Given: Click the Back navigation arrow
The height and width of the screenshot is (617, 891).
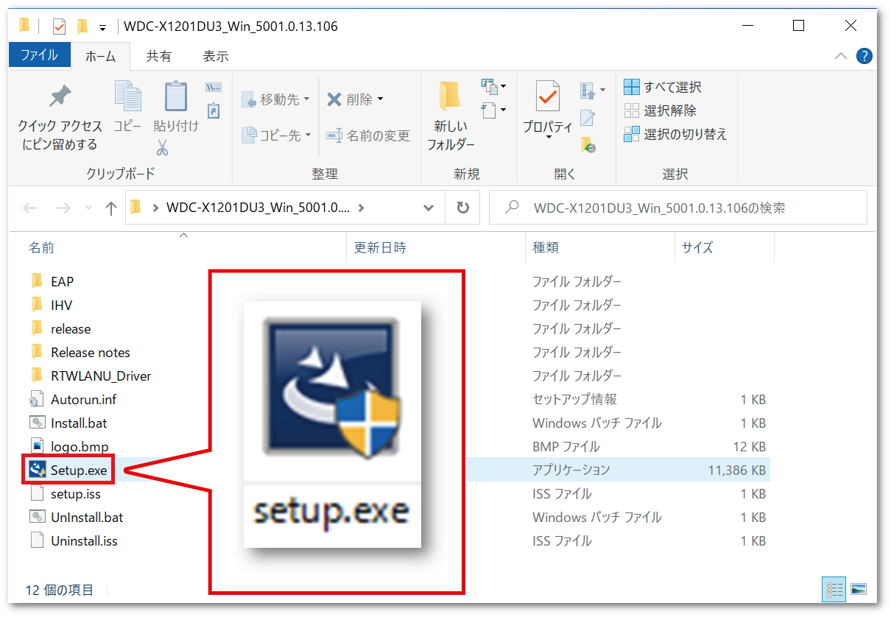Looking at the screenshot, I should [x=30, y=208].
